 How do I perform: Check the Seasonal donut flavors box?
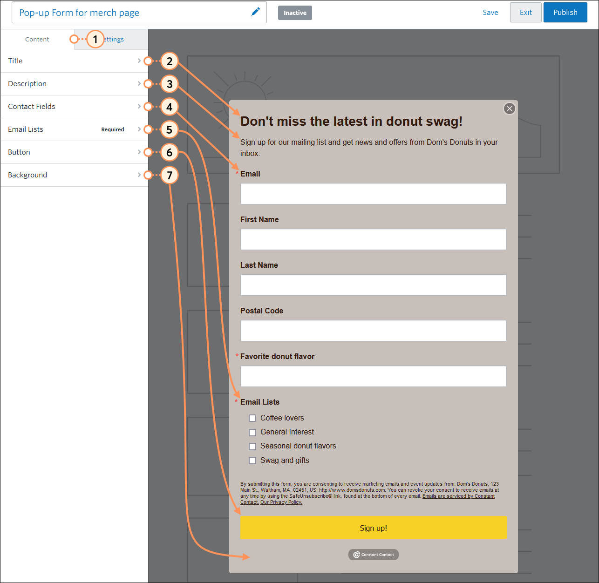coord(252,447)
